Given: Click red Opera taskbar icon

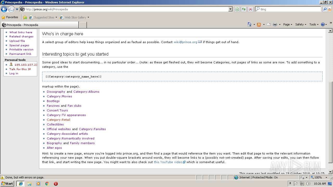Looking at the screenshot, I should (x=56, y=184).
